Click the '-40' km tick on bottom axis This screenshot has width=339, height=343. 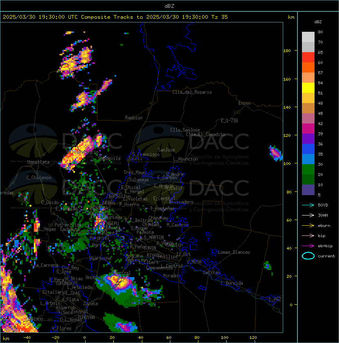pos(27,338)
